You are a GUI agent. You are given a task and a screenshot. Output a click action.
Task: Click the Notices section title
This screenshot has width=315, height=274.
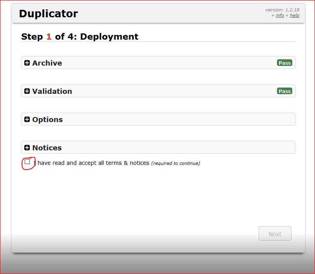pyautogui.click(x=47, y=148)
